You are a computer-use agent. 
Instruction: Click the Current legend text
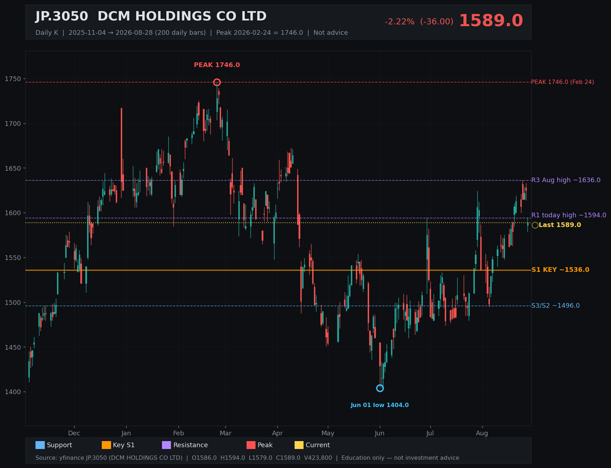(318, 445)
